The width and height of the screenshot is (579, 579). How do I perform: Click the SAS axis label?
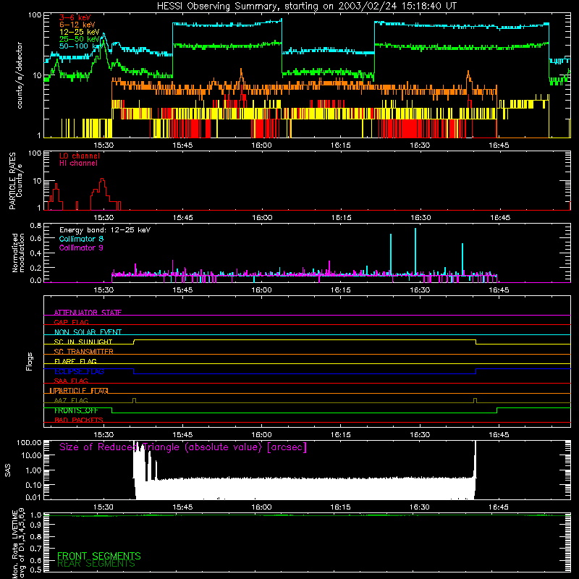(x=7, y=470)
